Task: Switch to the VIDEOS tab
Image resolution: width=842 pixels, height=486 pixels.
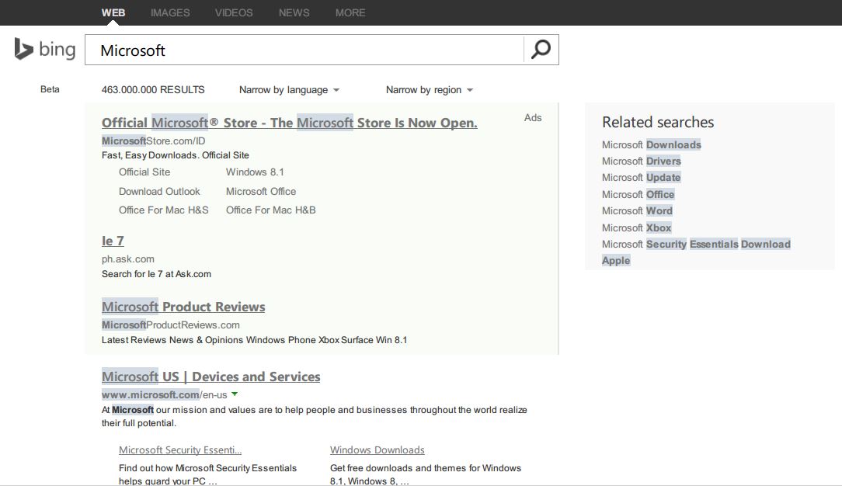Action: coord(233,12)
